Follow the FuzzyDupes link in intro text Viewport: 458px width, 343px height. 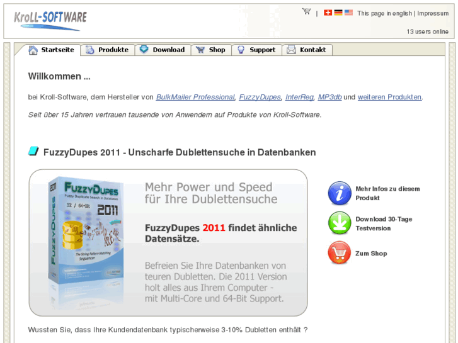[x=260, y=97]
